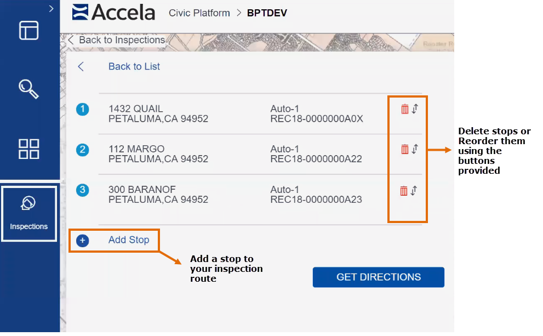Viewport: 543px width, 336px height.
Task: Reorder the 112 MARGO stop
Action: (x=415, y=149)
